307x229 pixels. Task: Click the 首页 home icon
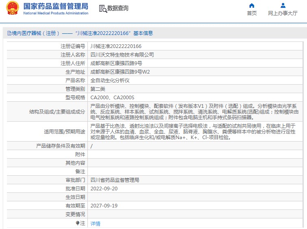(252, 5)
